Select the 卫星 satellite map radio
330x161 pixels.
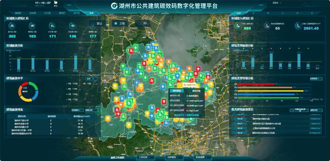[x=116, y=23]
